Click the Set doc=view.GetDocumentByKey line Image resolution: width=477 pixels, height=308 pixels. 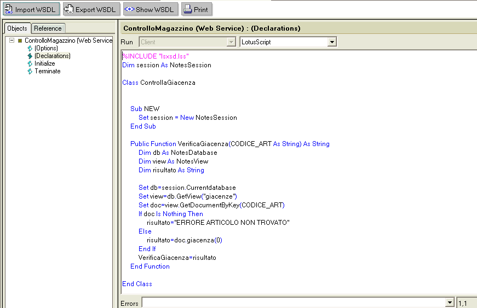(211, 205)
